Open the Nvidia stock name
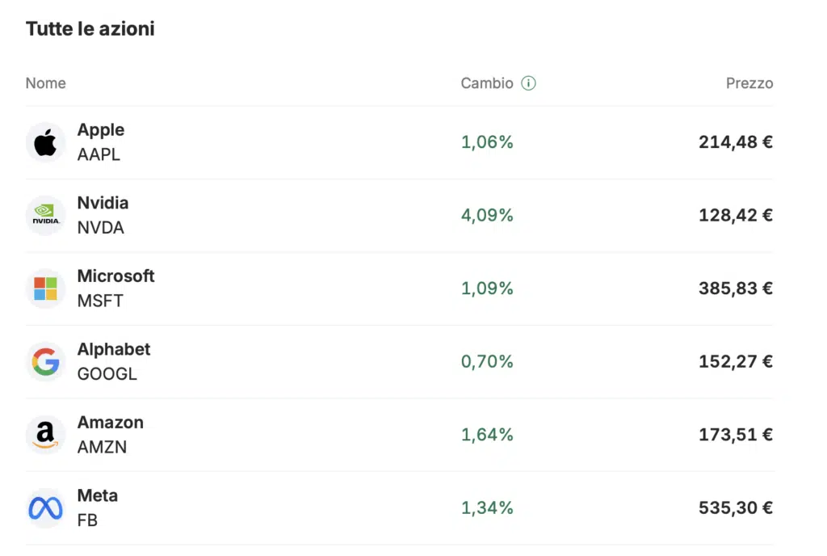Image resolution: width=827 pixels, height=556 pixels. coord(103,203)
